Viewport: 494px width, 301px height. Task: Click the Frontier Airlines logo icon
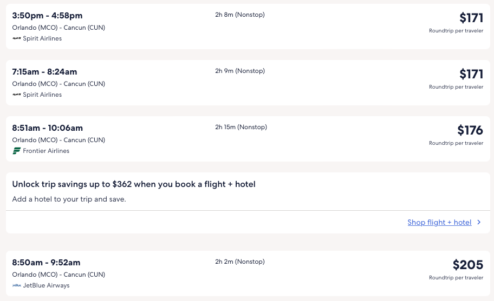[x=16, y=151]
